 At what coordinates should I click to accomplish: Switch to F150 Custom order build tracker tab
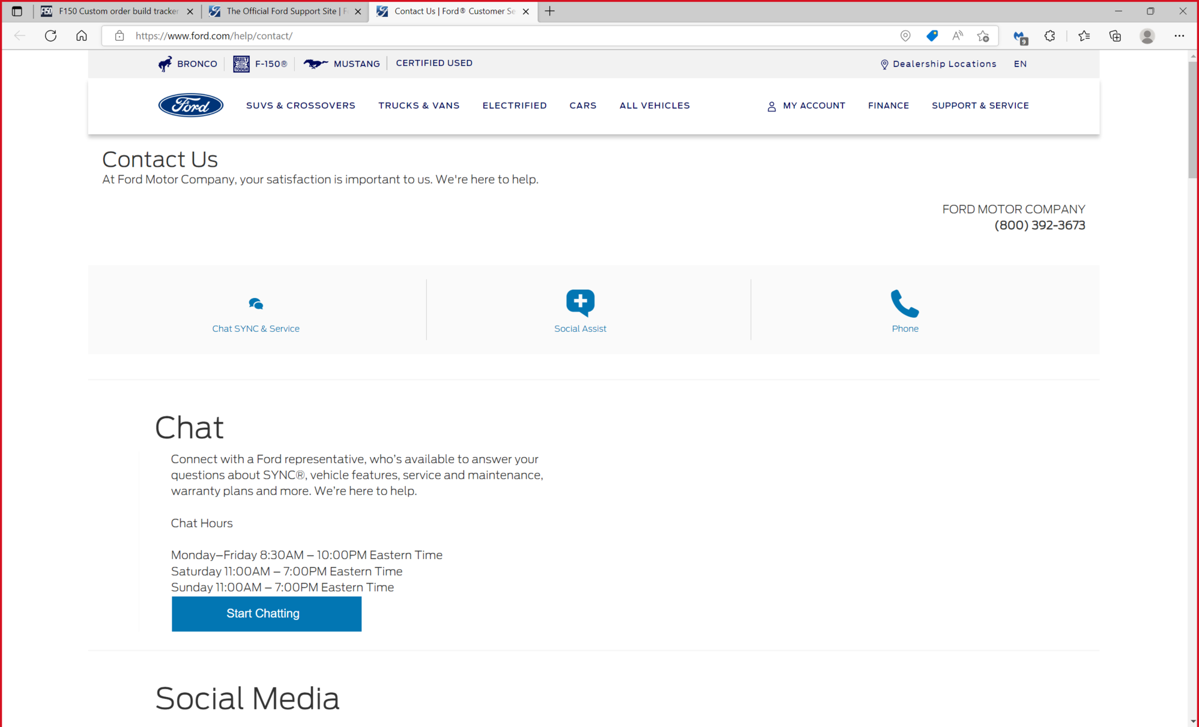[117, 11]
